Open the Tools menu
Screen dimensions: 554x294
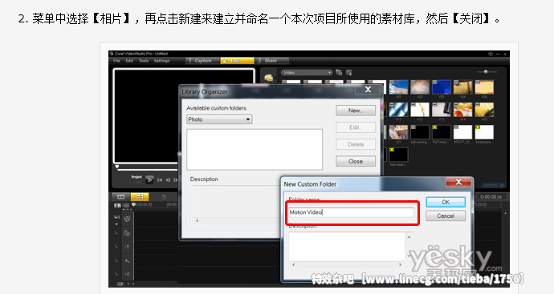click(x=144, y=61)
